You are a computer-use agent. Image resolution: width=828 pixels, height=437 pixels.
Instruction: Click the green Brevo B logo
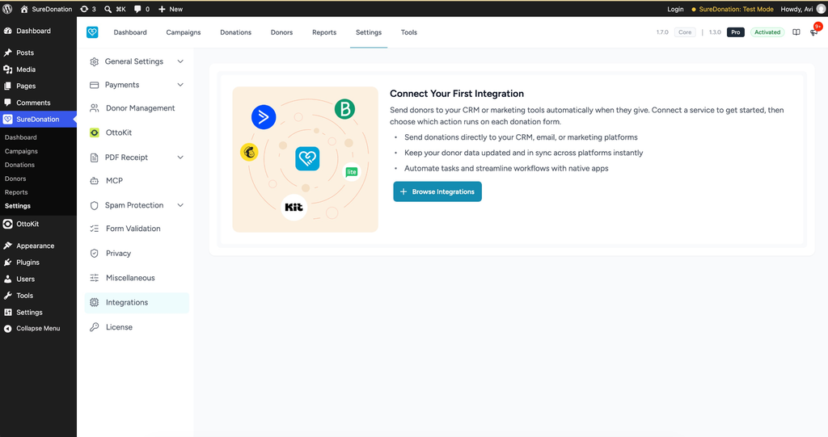[x=344, y=109]
